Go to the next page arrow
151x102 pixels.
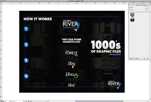(x=25, y=101)
